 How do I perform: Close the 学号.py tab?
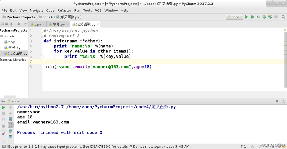point(67,24)
